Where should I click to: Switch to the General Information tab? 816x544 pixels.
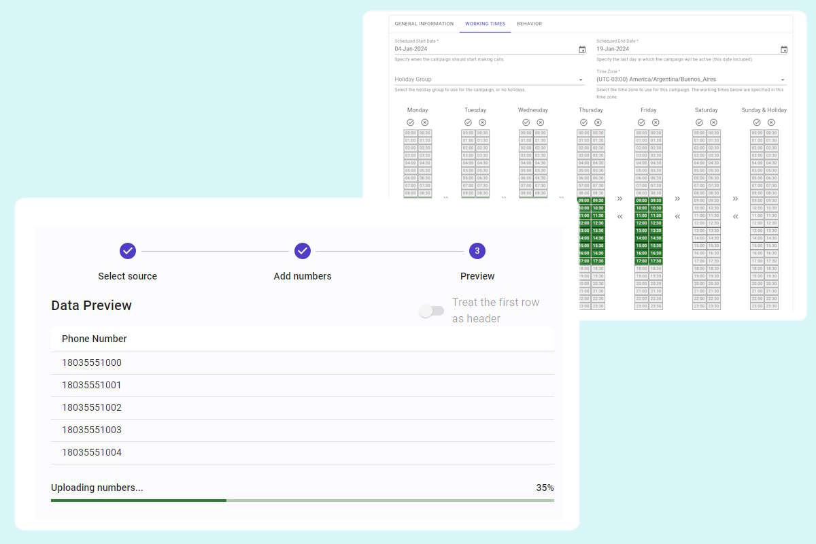click(424, 23)
